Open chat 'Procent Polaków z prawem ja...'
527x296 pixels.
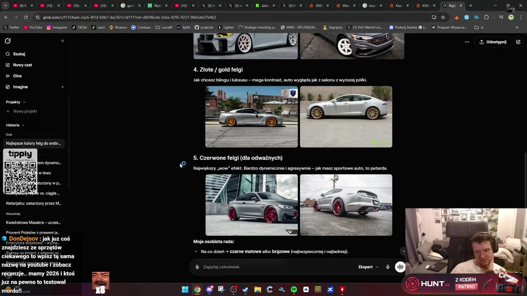tap(33, 233)
